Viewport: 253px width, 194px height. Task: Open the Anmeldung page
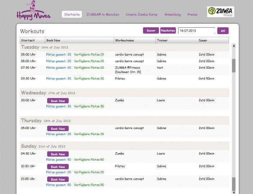(x=173, y=14)
